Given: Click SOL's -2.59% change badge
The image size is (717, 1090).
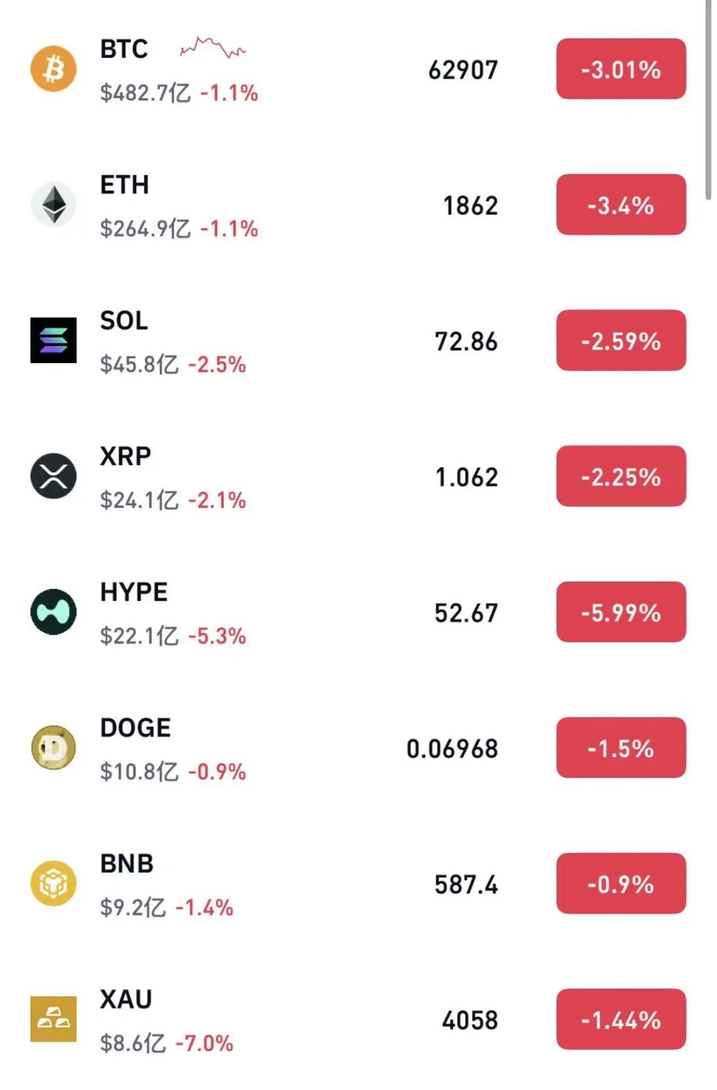Looking at the screenshot, I should point(621,341).
